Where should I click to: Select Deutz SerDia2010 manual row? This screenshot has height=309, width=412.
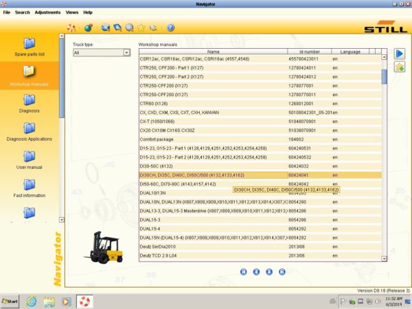coord(260,247)
